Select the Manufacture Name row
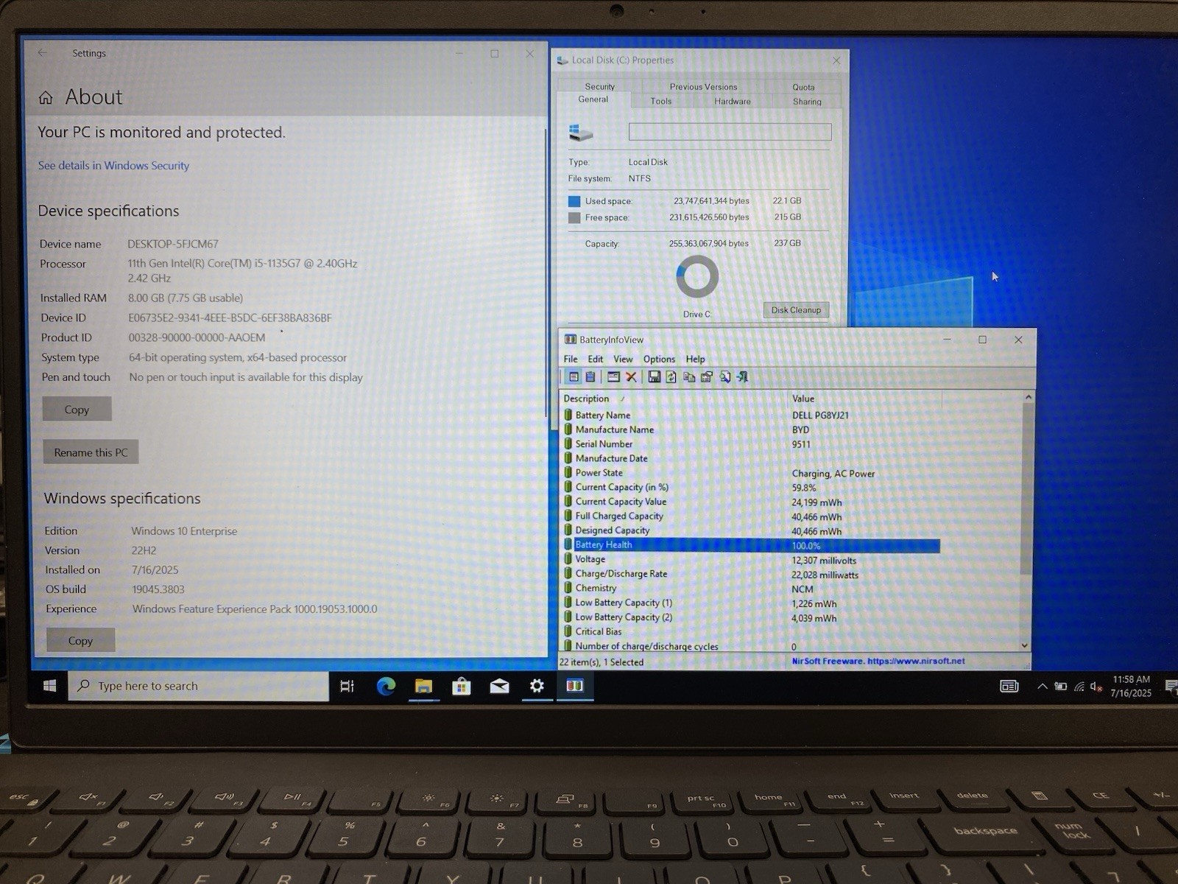 pos(751,429)
